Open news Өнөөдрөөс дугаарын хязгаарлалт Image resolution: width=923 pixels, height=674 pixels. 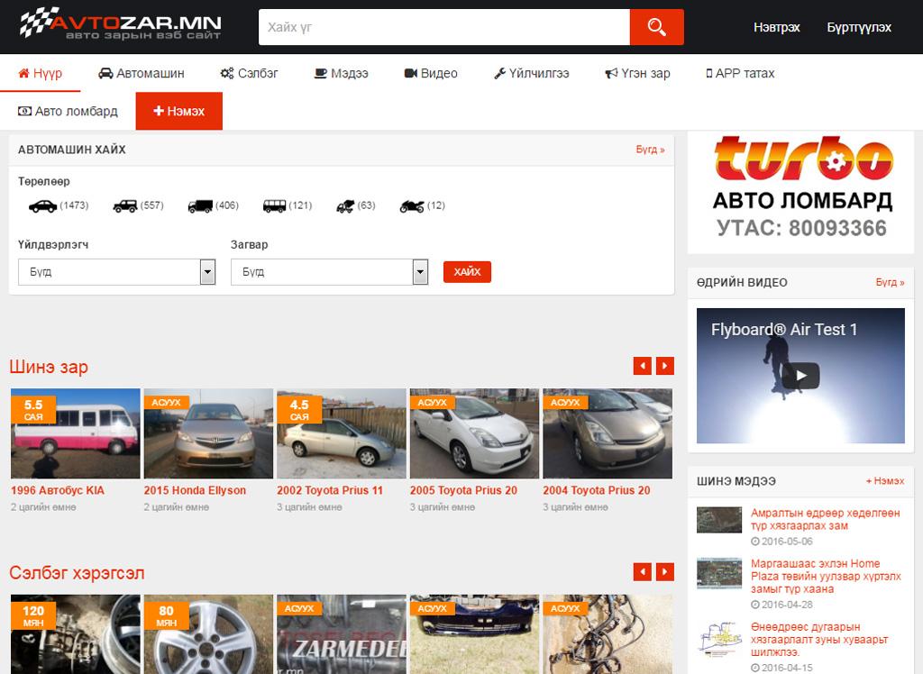(819, 639)
